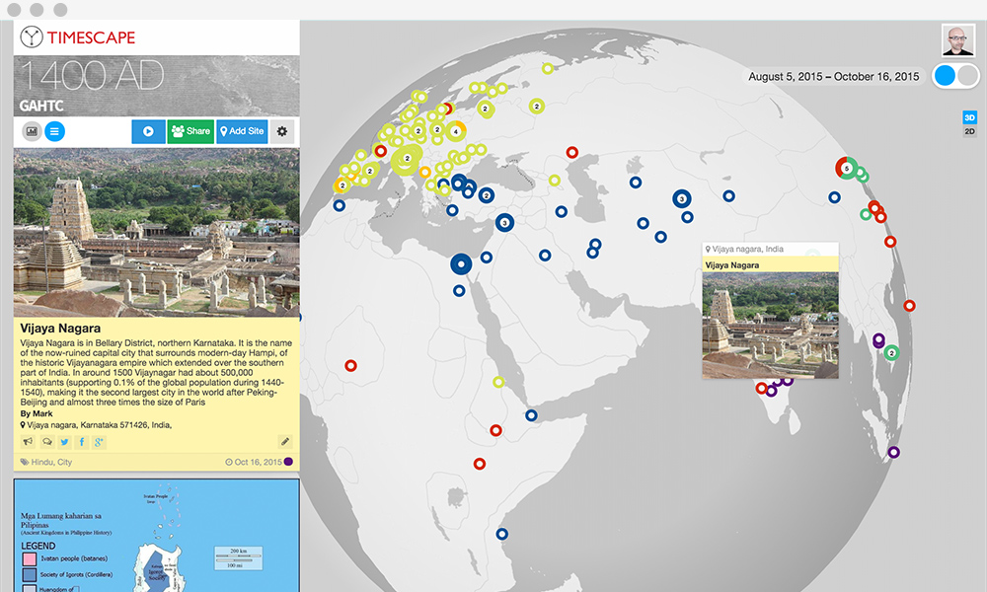Switch the map to 2D mode
Screen dimensions: 987x592
(x=969, y=131)
